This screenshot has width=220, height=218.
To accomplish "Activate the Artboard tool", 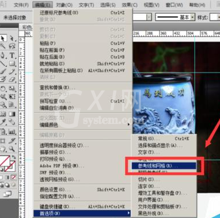I will 3,141.
